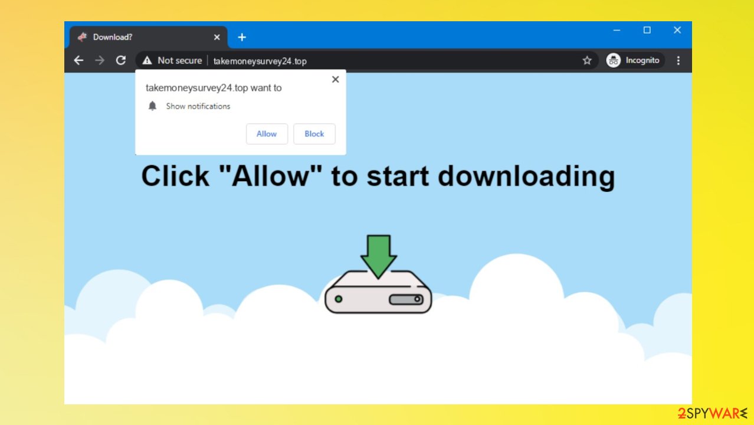
Task: Allow notifications in the permission popup
Action: pos(267,134)
